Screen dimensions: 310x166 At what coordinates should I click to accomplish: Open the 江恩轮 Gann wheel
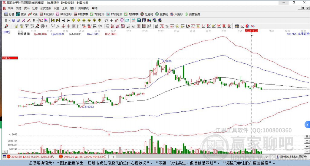[x=147, y=14]
